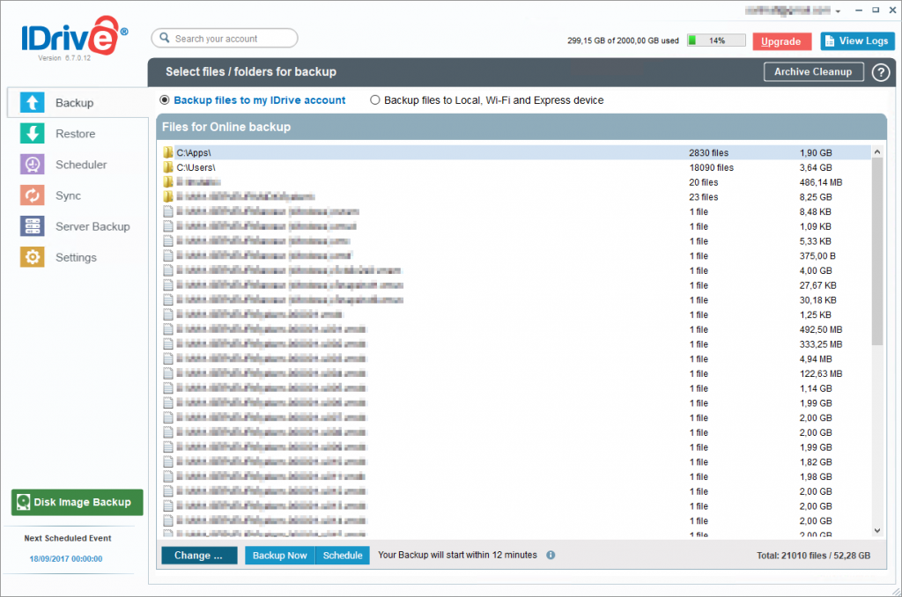Click the 14% storage usage bar
Image resolution: width=902 pixels, height=597 pixels.
pos(715,41)
